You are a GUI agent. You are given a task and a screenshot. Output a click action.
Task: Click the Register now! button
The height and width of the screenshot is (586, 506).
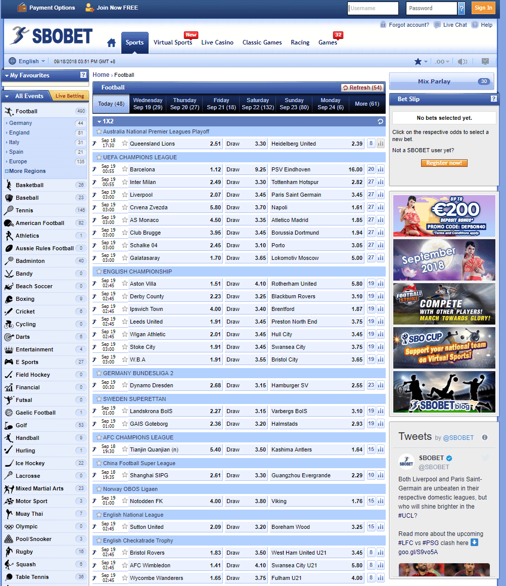[444, 163]
